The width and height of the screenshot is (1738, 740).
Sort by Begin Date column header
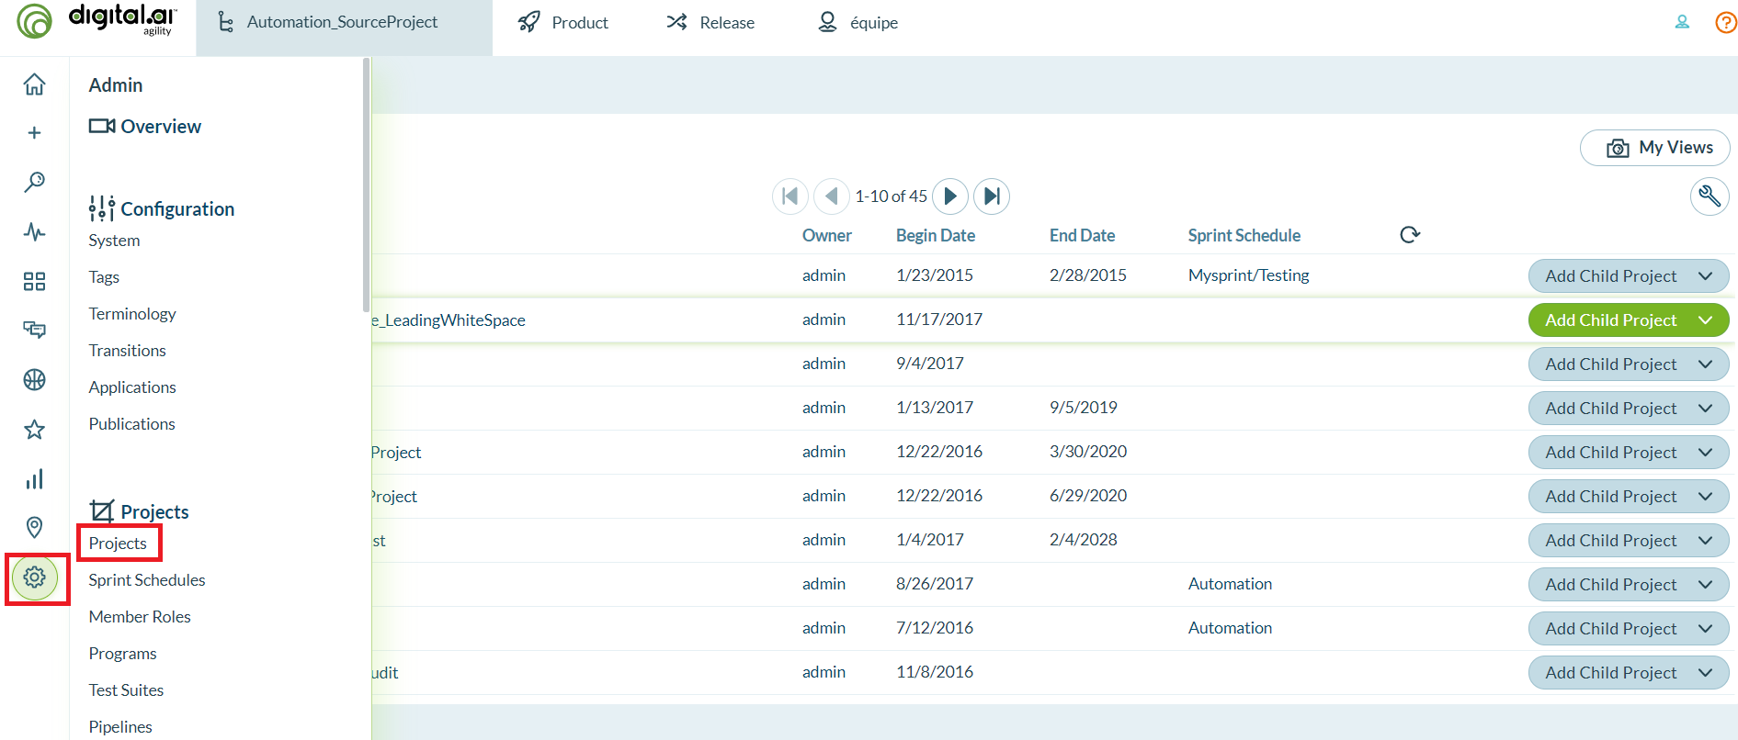(935, 235)
